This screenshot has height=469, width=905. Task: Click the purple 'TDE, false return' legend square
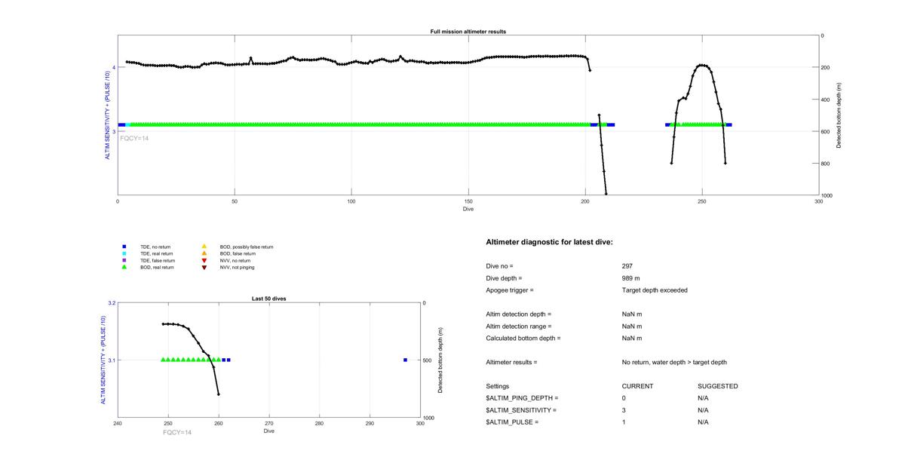tap(124, 260)
